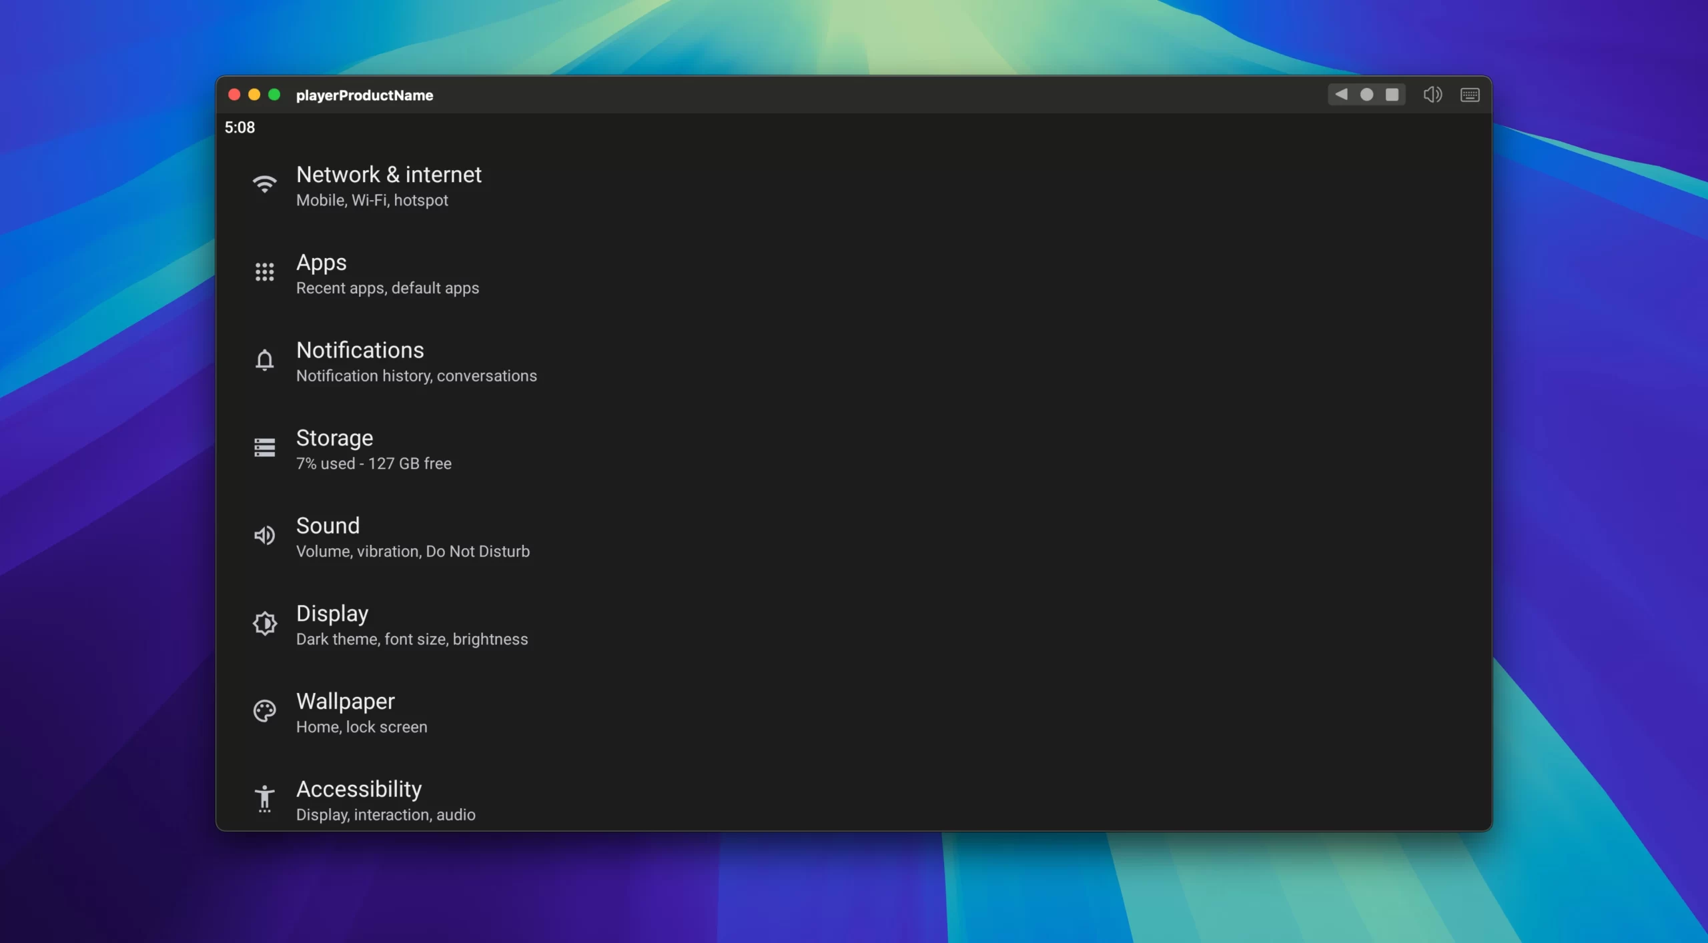Image resolution: width=1708 pixels, height=943 pixels.
Task: Click the Display brightness icon
Action: pos(264,624)
